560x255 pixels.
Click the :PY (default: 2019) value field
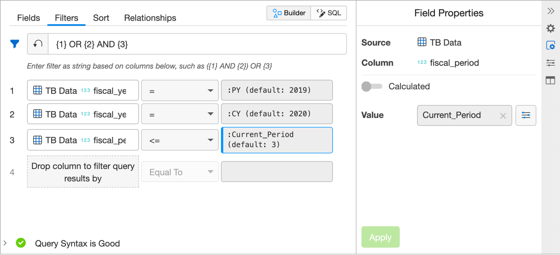pos(277,90)
